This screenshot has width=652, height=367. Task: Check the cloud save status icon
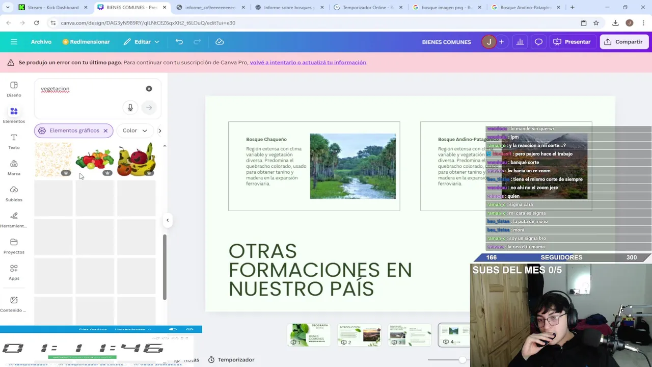point(220,42)
